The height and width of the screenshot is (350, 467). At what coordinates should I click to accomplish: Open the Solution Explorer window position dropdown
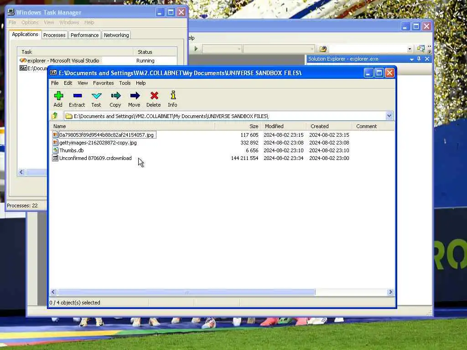411,59
